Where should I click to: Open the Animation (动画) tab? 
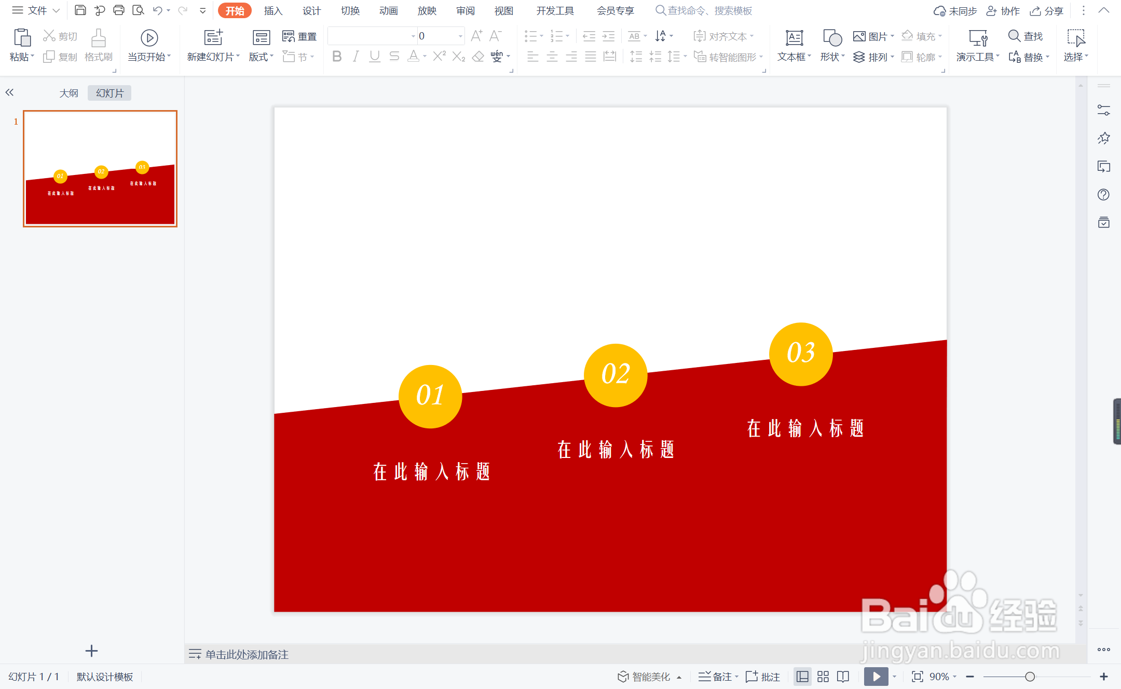(x=389, y=10)
